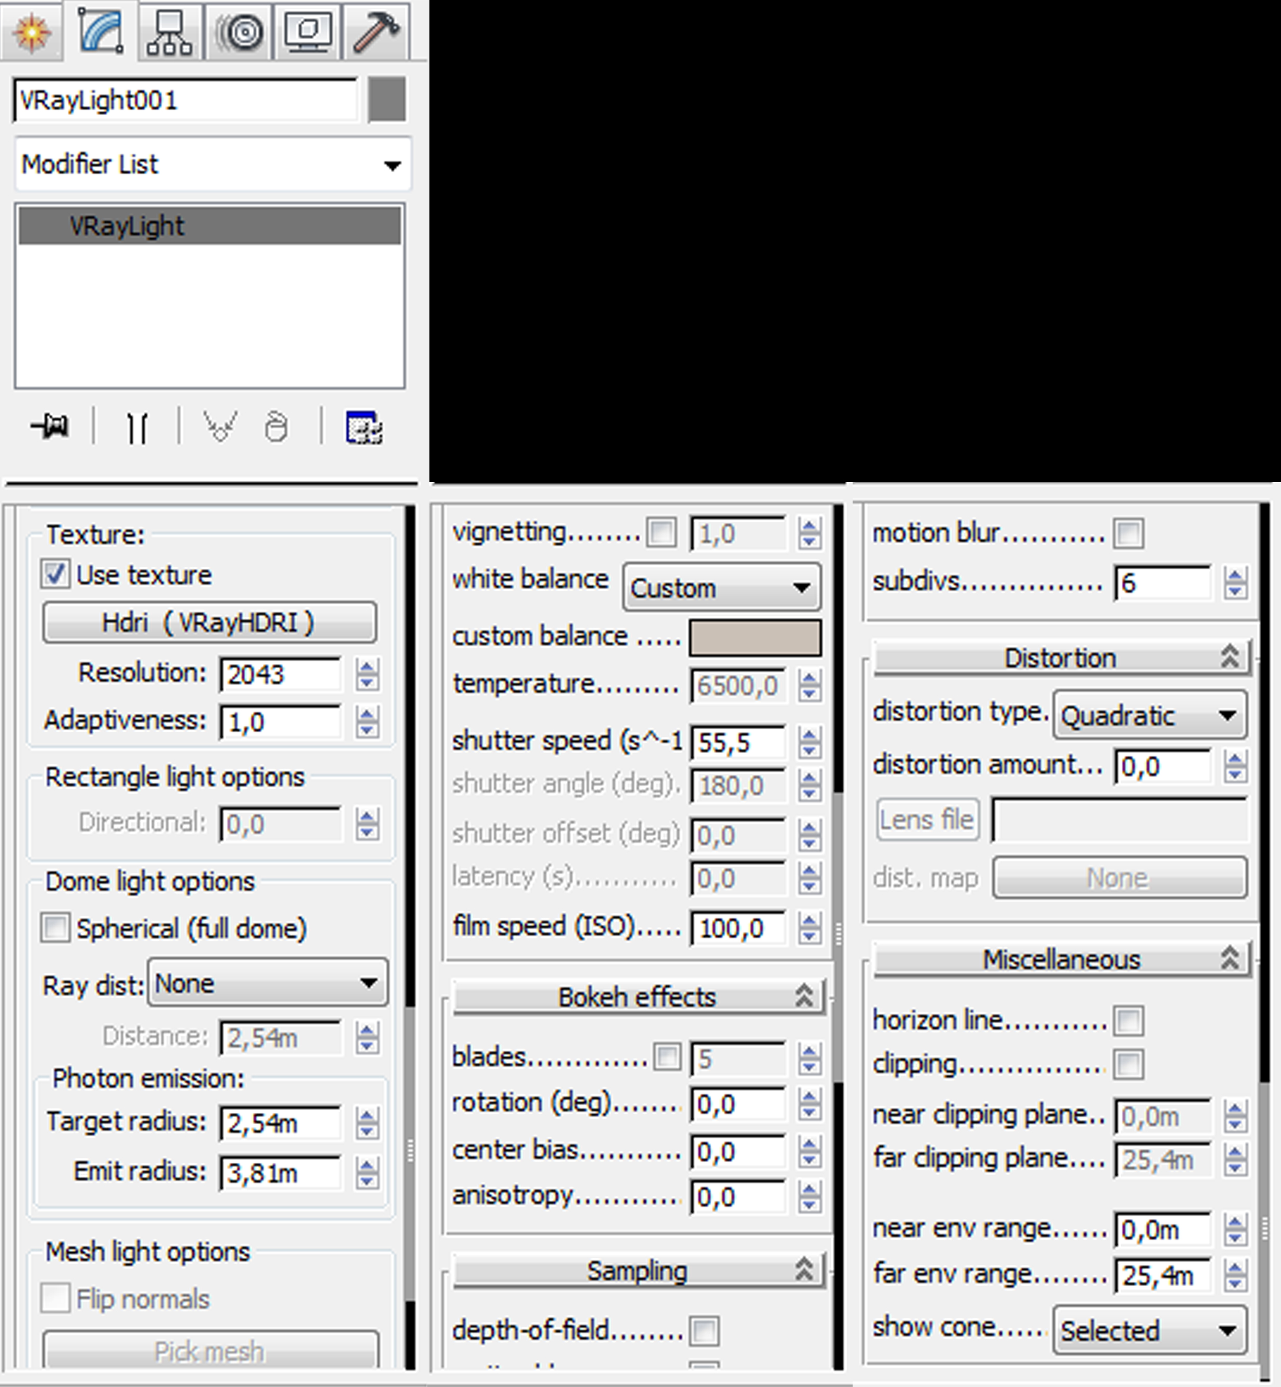Switch to the Hierarchy panel icon
This screenshot has width=1281, height=1387.
[x=169, y=31]
